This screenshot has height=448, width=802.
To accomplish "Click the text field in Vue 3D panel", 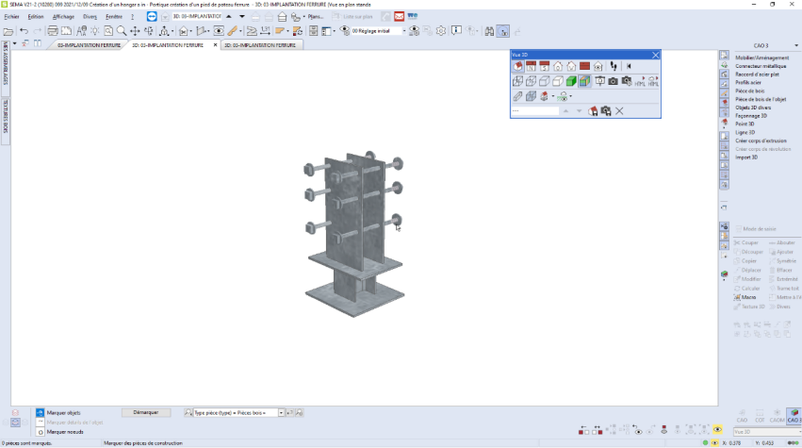I will pos(535,111).
